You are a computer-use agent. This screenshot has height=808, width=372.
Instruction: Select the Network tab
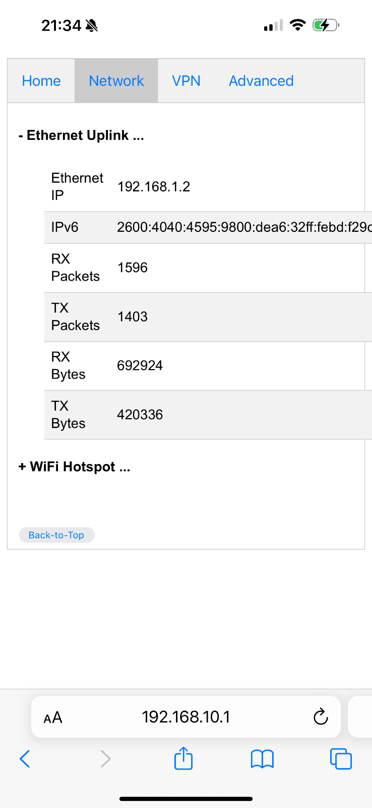click(116, 81)
